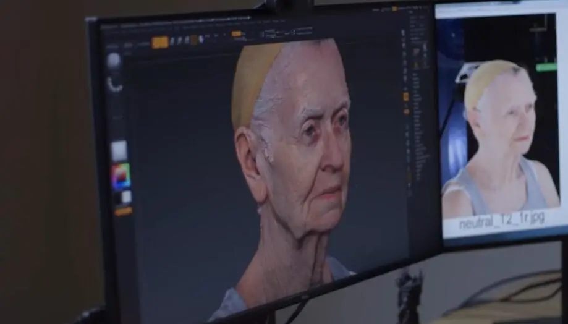This screenshot has height=324, width=568.
Task: Click the Scale icon in the top shelf
Action: click(x=180, y=40)
